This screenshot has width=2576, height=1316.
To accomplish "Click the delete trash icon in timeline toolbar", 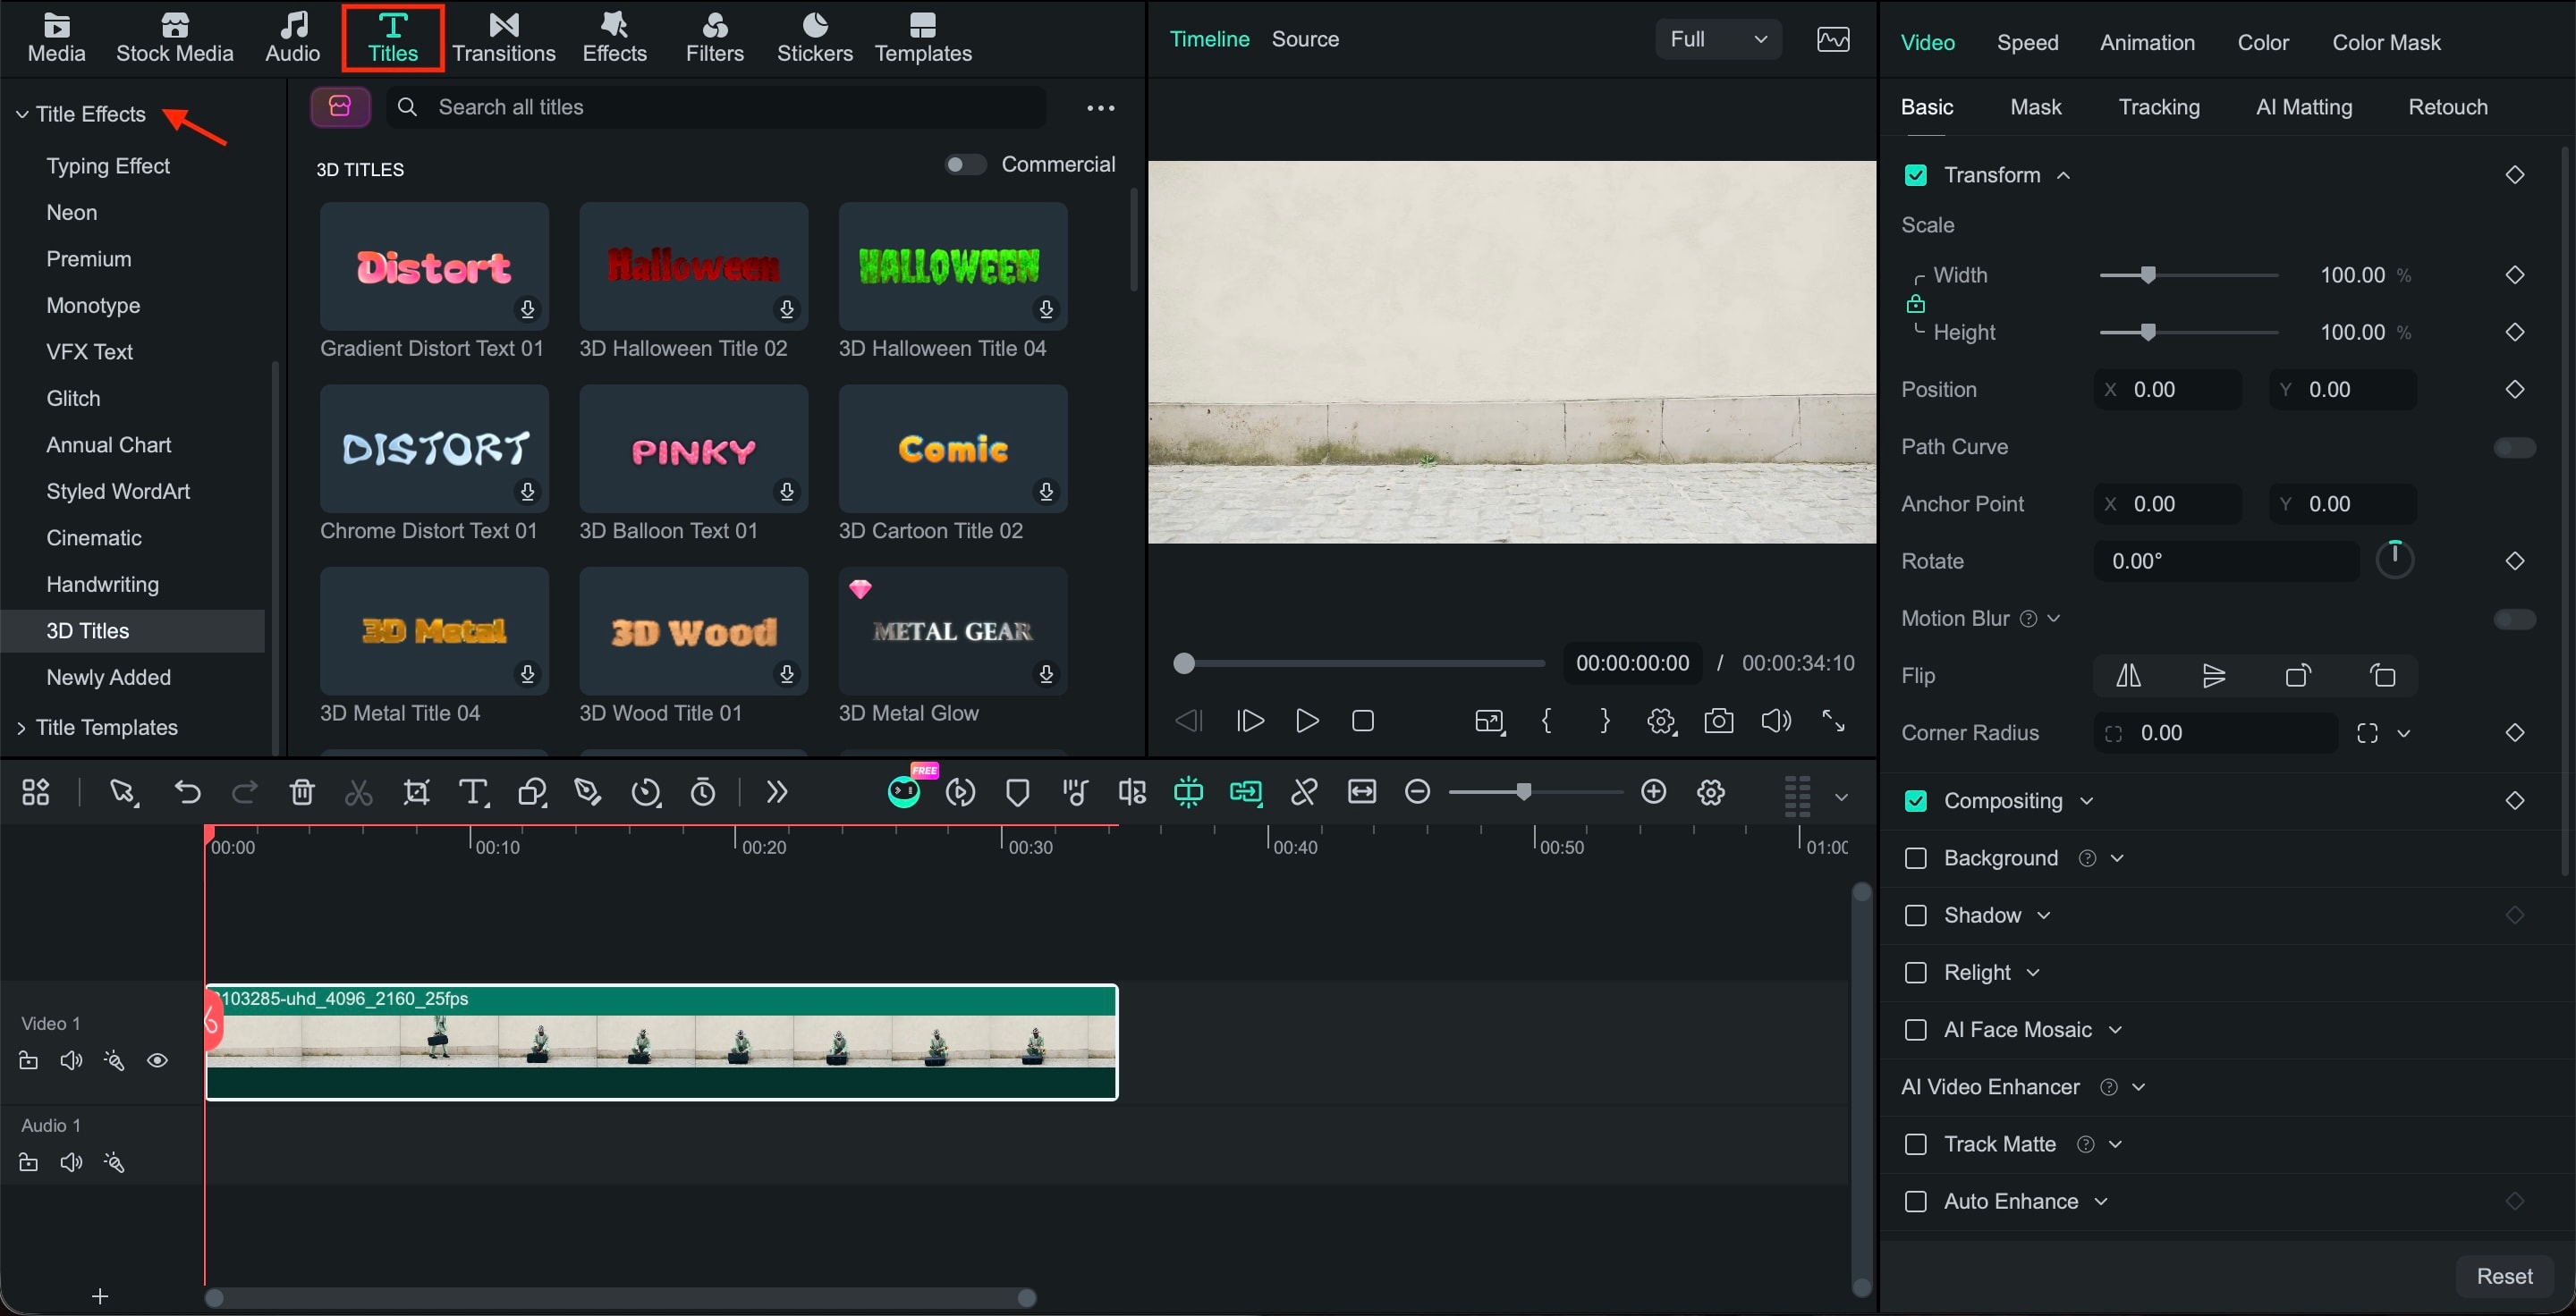I will [302, 792].
